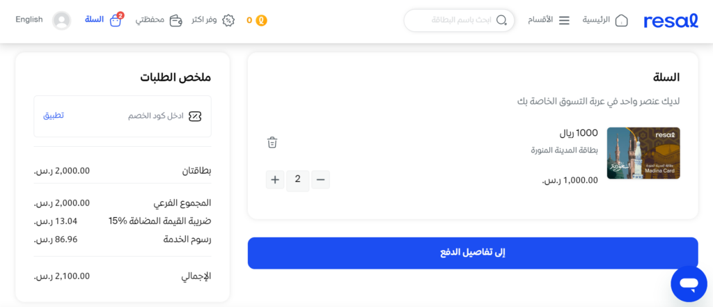Focus the card name search field
Image resolution: width=713 pixels, height=307 pixels.
pyautogui.click(x=459, y=20)
